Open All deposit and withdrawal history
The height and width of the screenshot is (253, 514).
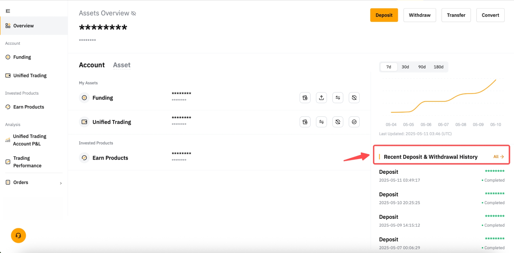[498, 157]
